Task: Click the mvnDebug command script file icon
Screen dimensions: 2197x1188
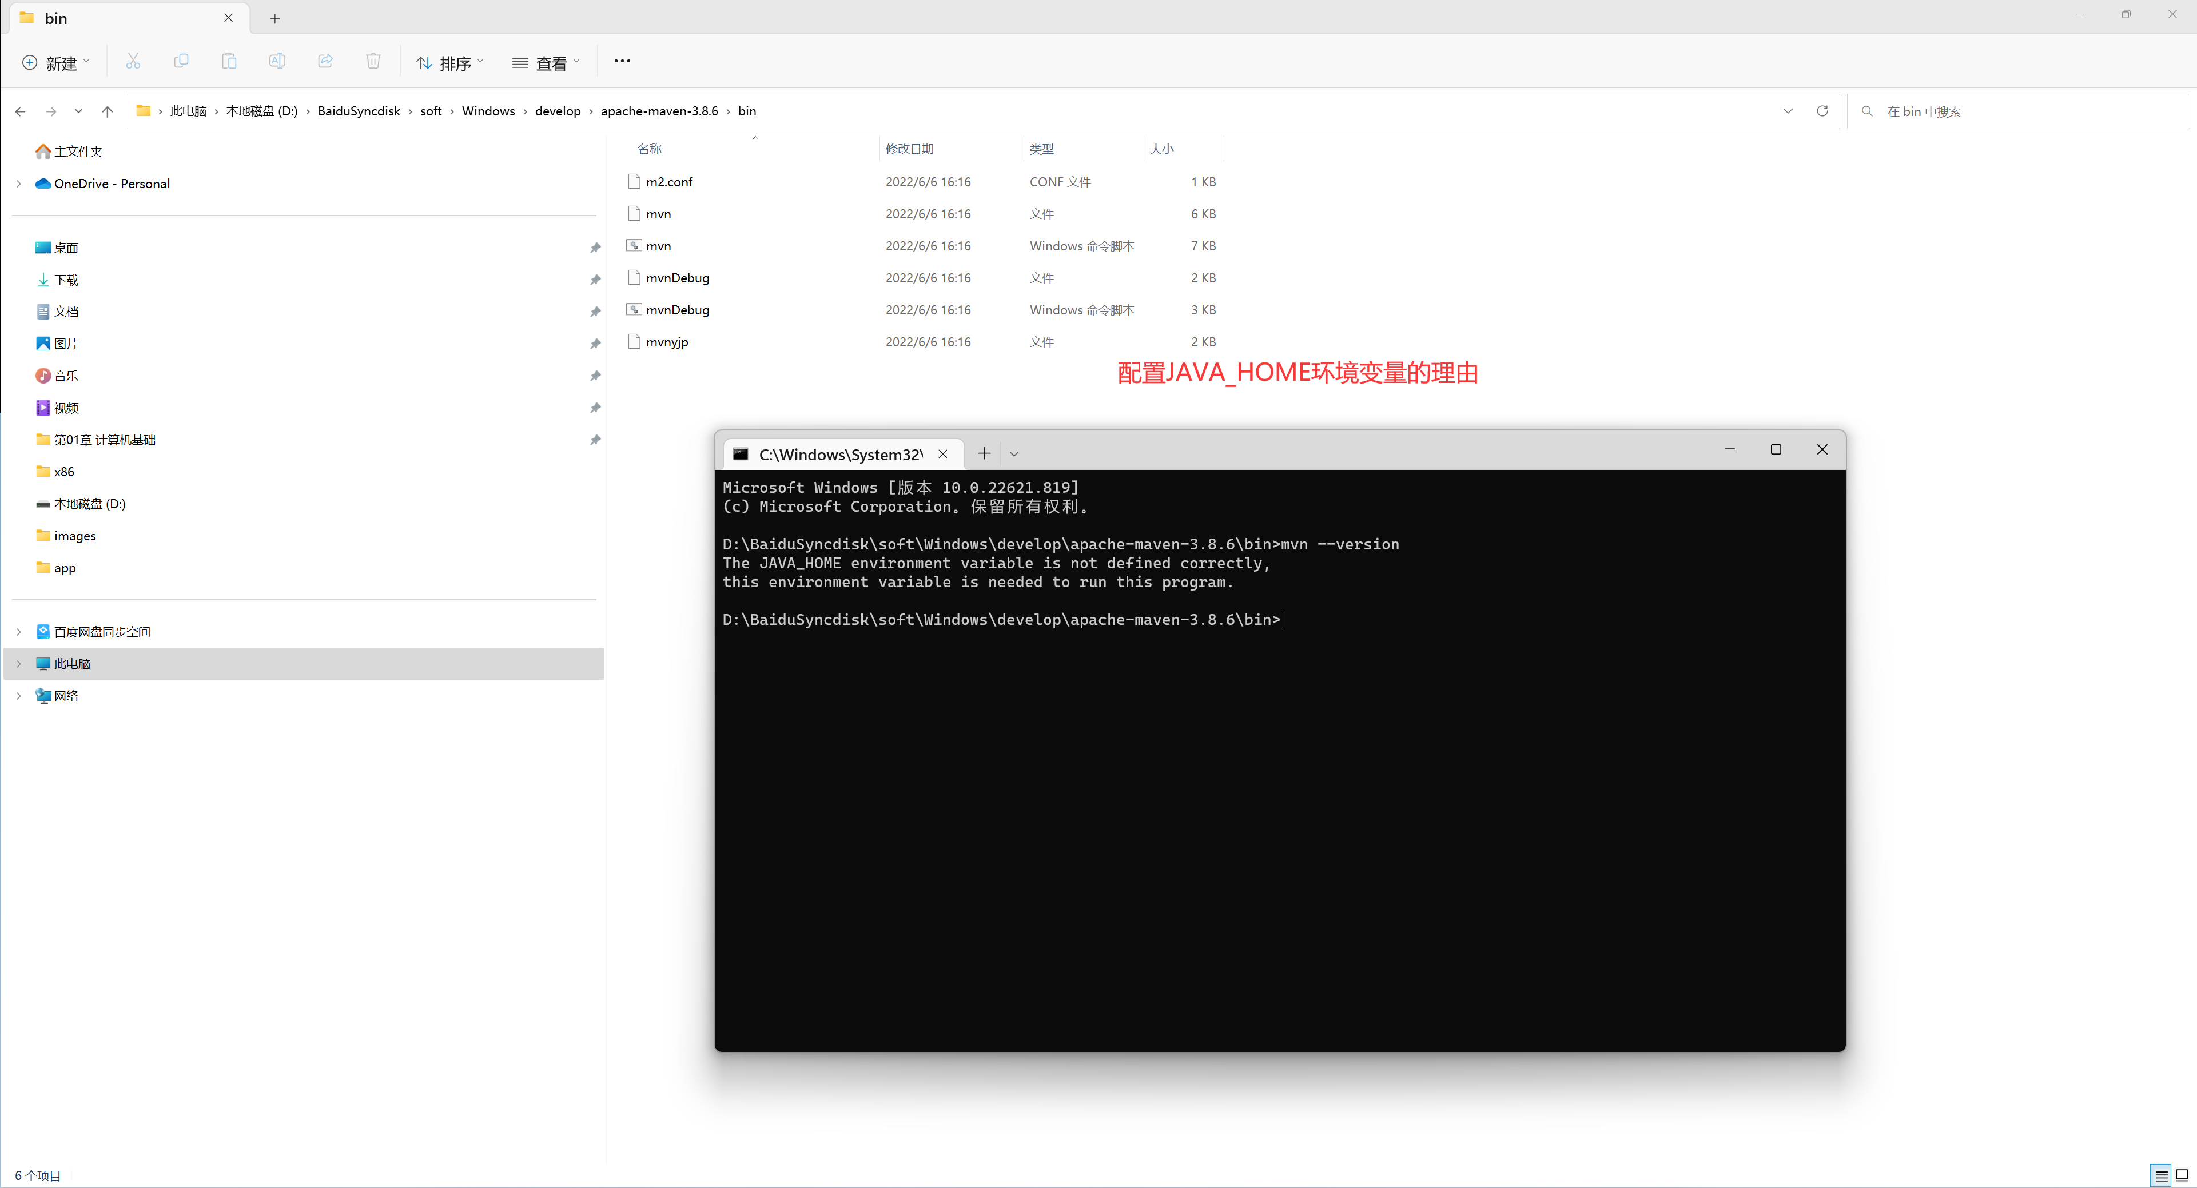Action: 634,310
